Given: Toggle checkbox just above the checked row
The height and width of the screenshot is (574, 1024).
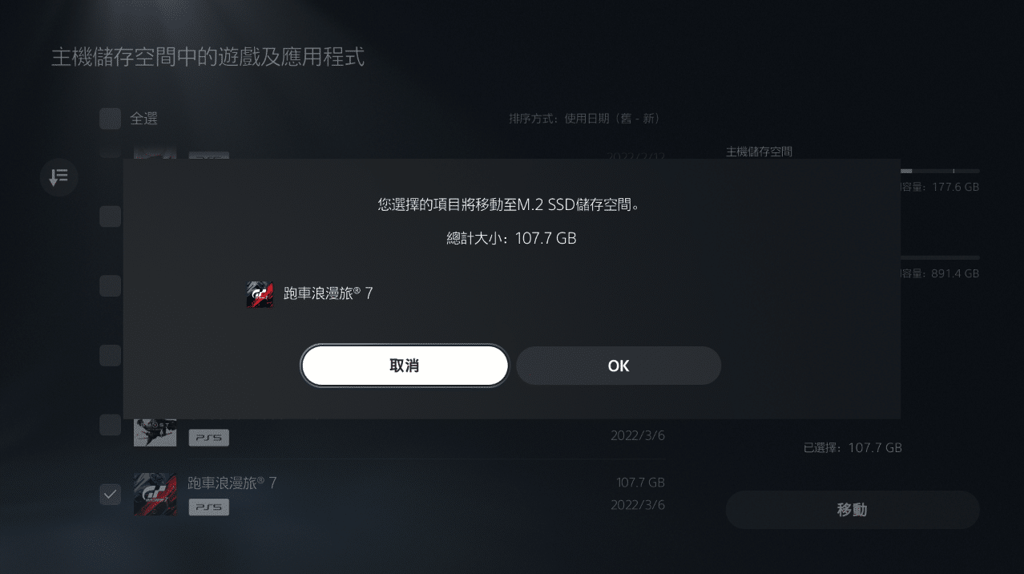Looking at the screenshot, I should click(x=110, y=425).
